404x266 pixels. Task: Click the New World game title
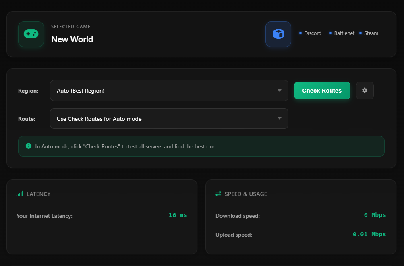coord(72,39)
